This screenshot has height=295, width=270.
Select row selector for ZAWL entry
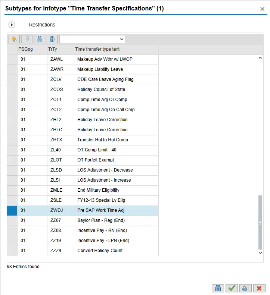pyautogui.click(x=12, y=59)
